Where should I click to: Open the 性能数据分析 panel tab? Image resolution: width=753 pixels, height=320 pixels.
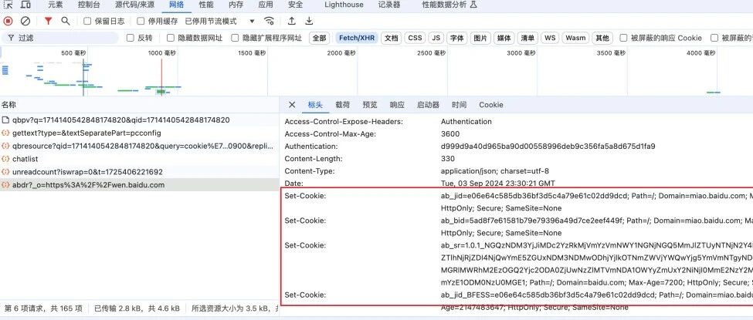point(444,5)
